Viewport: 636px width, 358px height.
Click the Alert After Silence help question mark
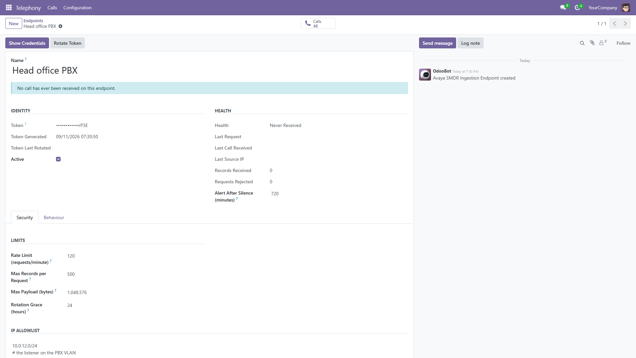[x=237, y=199]
